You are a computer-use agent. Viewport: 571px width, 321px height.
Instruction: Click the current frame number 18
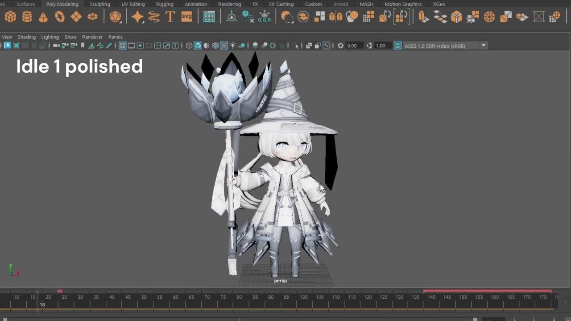[42, 305]
